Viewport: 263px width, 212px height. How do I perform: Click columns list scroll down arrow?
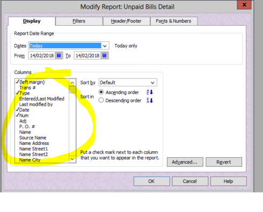pos(72,159)
